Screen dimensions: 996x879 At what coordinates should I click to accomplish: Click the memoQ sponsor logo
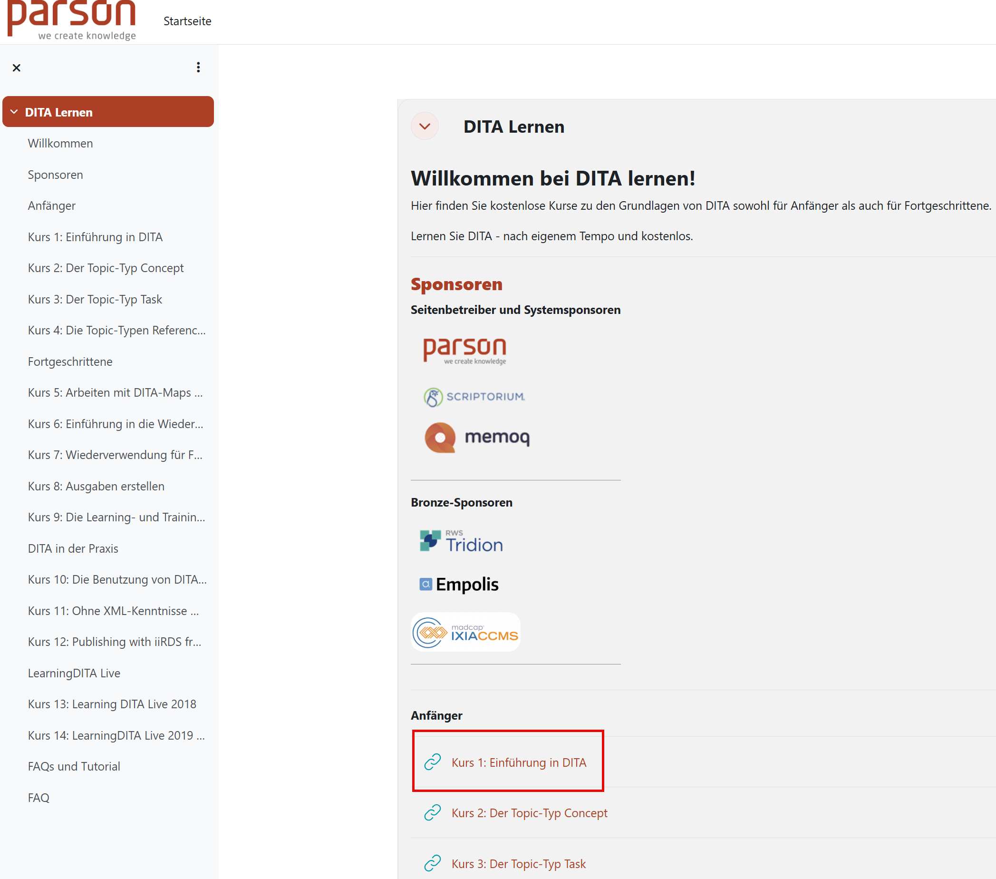(477, 437)
